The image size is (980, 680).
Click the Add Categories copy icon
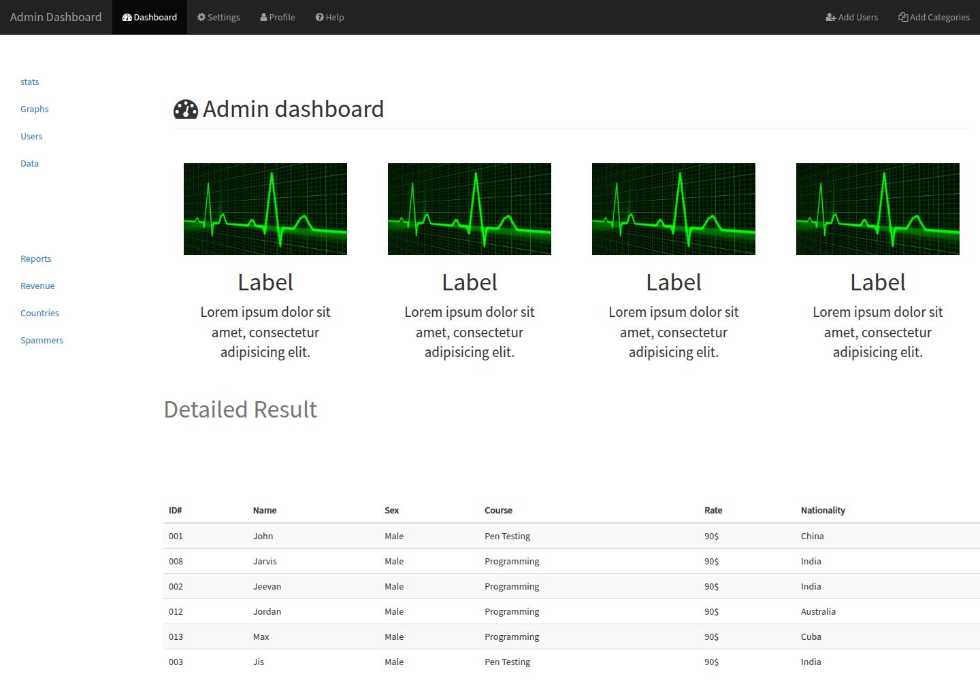coord(903,17)
